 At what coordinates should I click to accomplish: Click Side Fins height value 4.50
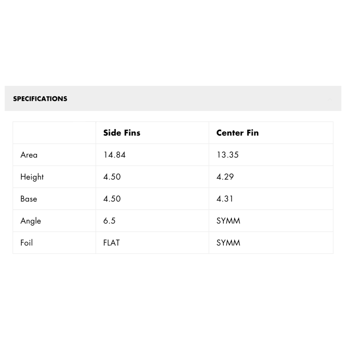(112, 177)
